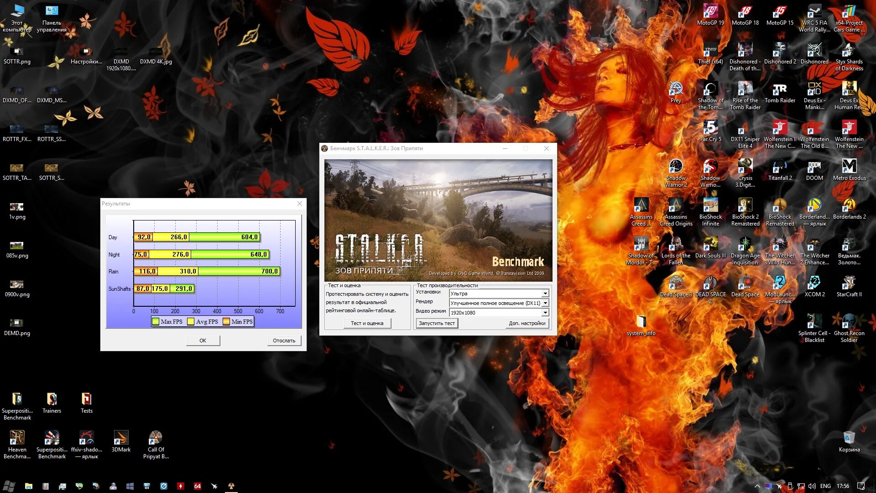Open the Thief (x64) shortcut
The width and height of the screenshot is (876, 493).
[x=710, y=54]
